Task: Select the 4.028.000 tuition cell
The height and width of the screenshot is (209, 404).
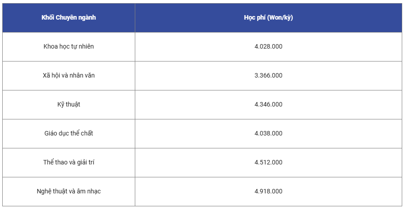Action: pos(268,47)
